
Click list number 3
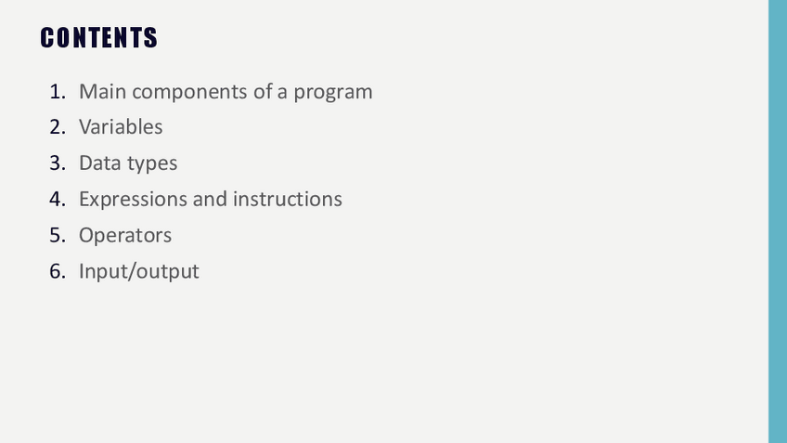[x=58, y=163]
